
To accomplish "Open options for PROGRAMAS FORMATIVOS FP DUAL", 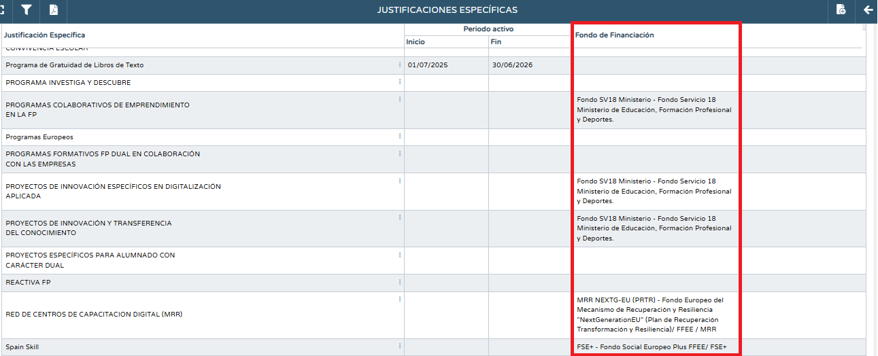I will coord(400,154).
